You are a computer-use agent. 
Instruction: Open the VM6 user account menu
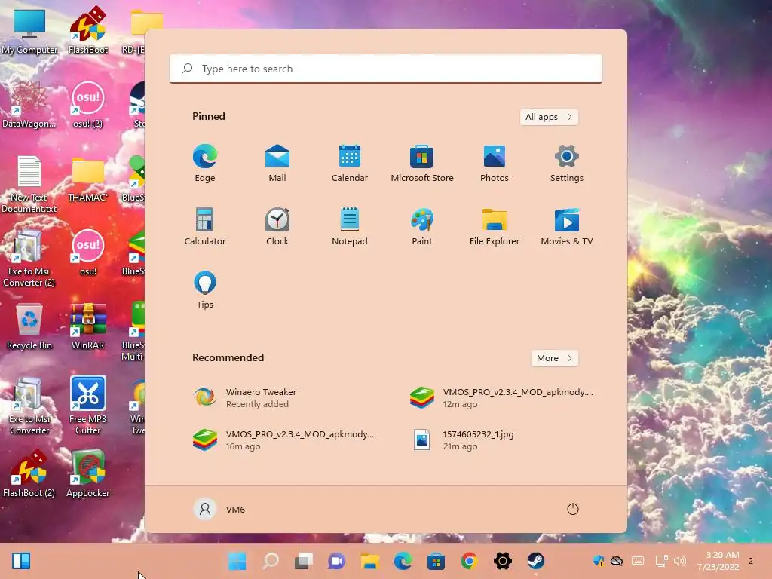[219, 509]
